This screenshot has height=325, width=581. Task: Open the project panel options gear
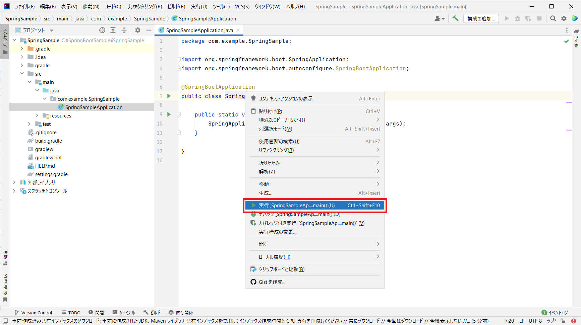tap(138, 30)
